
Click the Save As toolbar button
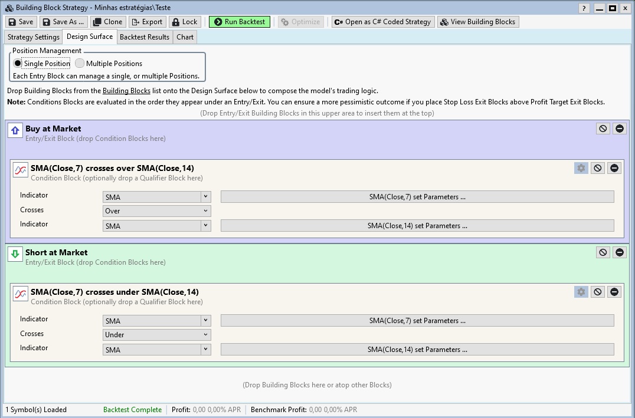pyautogui.click(x=64, y=22)
